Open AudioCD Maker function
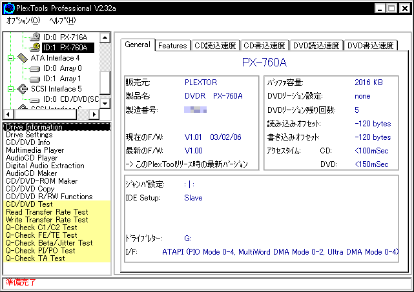 click(x=57, y=173)
